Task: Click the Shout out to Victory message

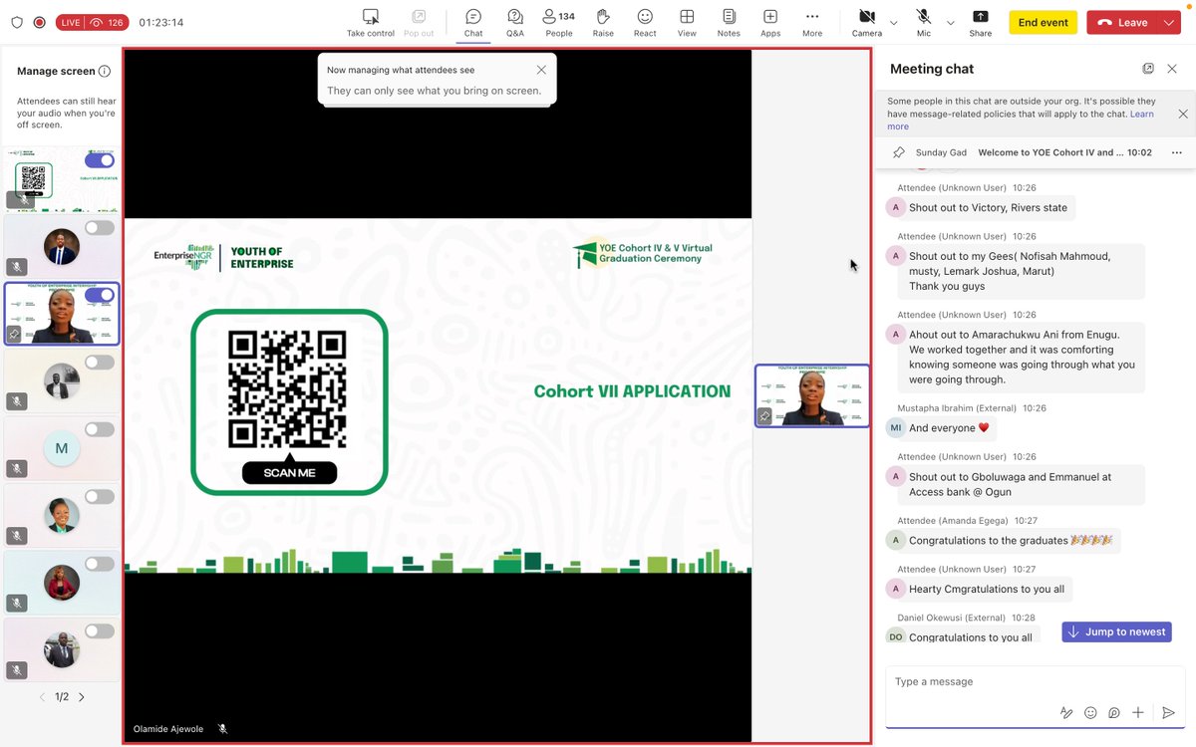Action: tap(989, 208)
